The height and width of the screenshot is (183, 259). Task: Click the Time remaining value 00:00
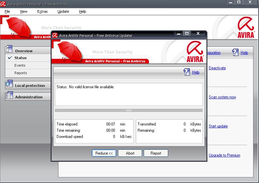pyautogui.click(x=111, y=130)
